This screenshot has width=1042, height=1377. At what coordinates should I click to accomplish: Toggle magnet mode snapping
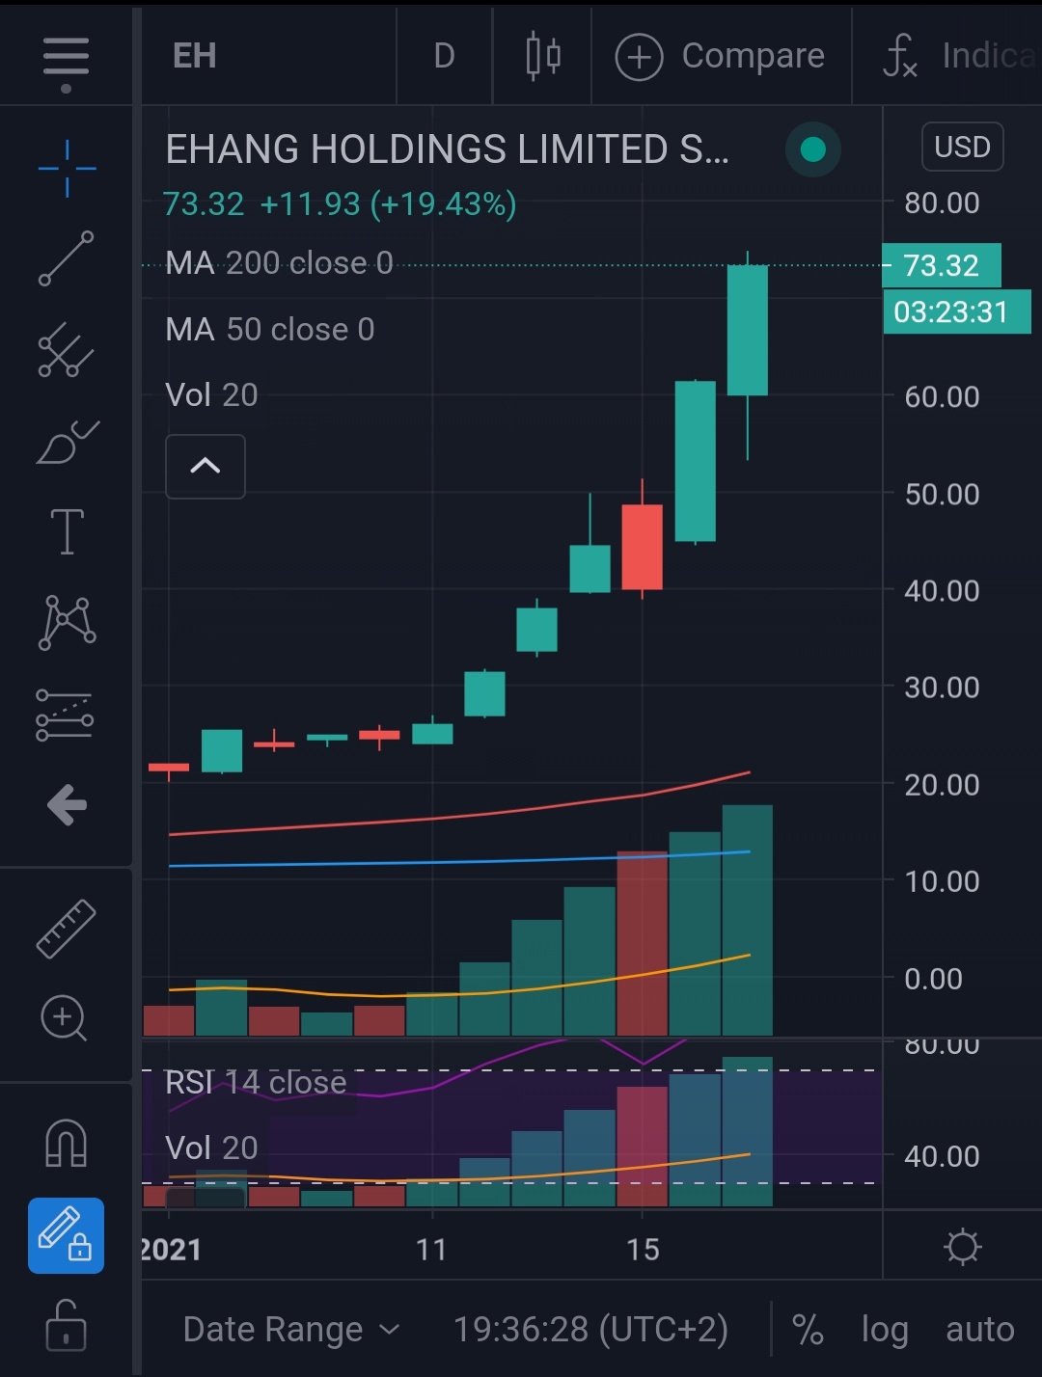(x=66, y=1144)
